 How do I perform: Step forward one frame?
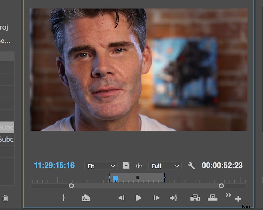[156, 198]
